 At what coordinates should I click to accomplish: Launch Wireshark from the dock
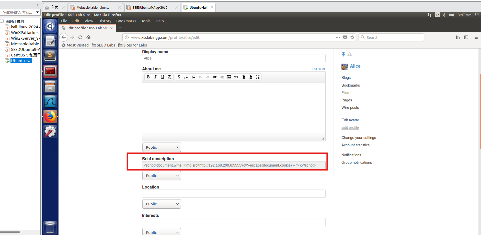tap(50, 101)
